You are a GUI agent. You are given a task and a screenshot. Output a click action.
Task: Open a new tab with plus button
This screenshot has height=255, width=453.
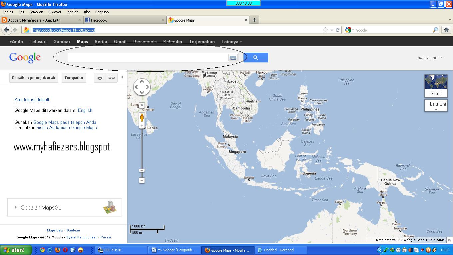pyautogui.click(x=254, y=20)
